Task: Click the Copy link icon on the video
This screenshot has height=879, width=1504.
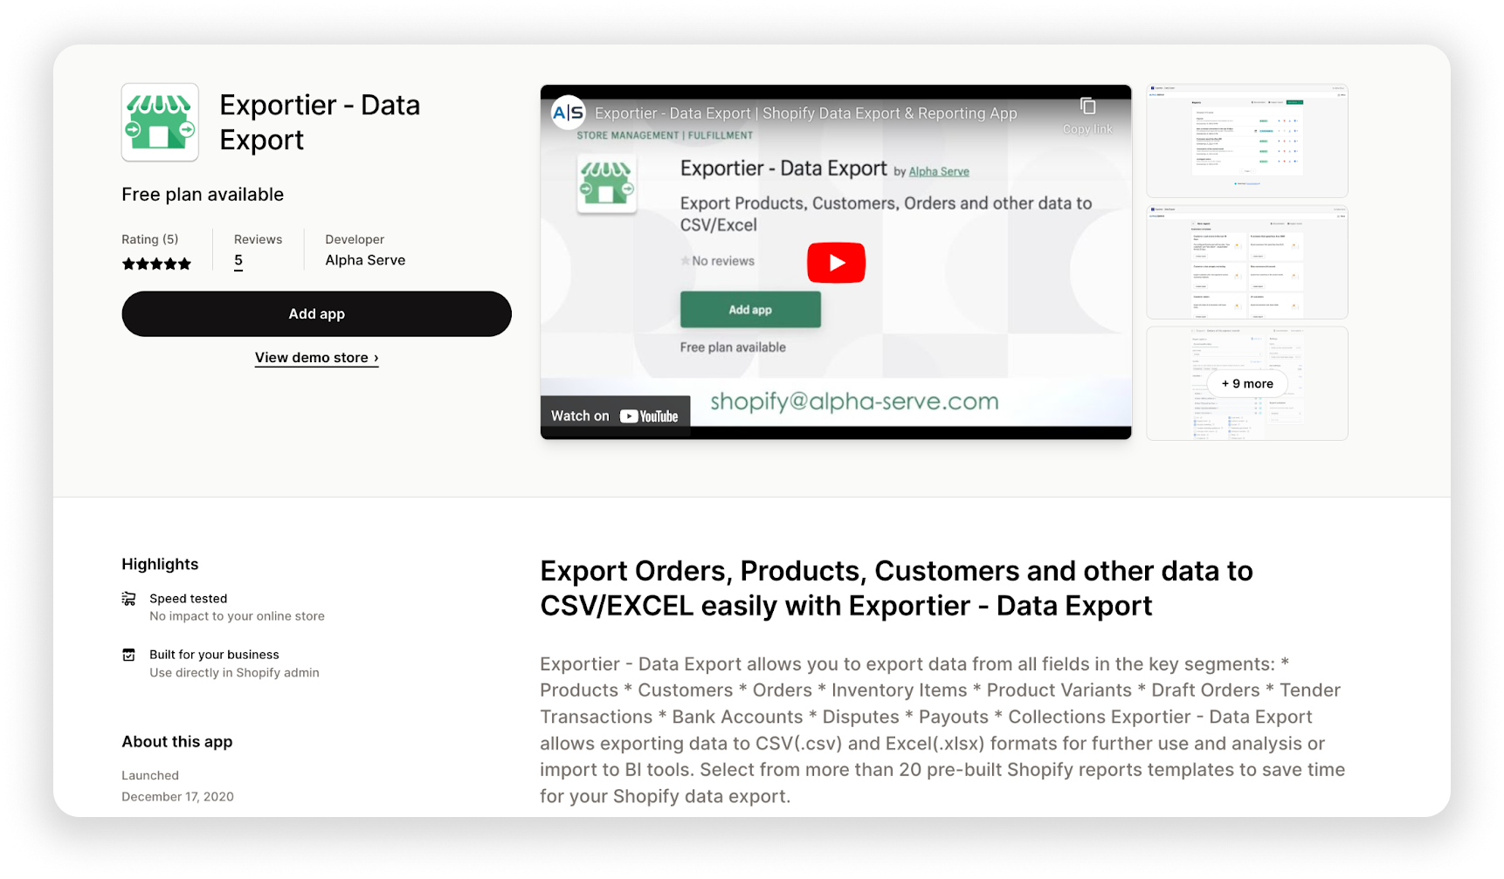Action: tap(1088, 106)
